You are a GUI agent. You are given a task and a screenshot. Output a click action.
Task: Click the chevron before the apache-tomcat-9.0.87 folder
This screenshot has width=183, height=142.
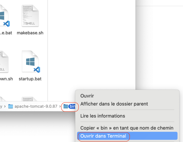(5, 107)
